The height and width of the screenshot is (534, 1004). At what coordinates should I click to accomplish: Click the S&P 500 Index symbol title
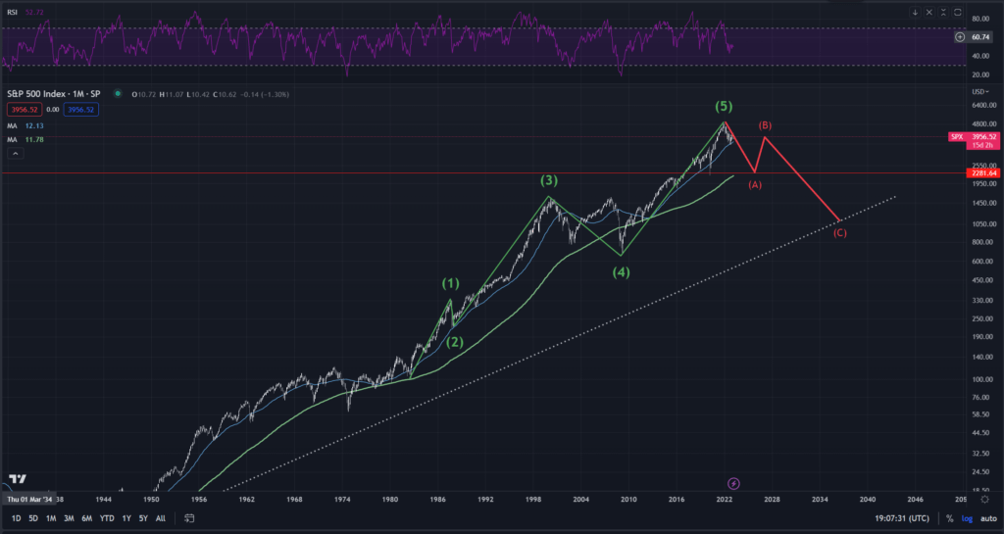(54, 94)
